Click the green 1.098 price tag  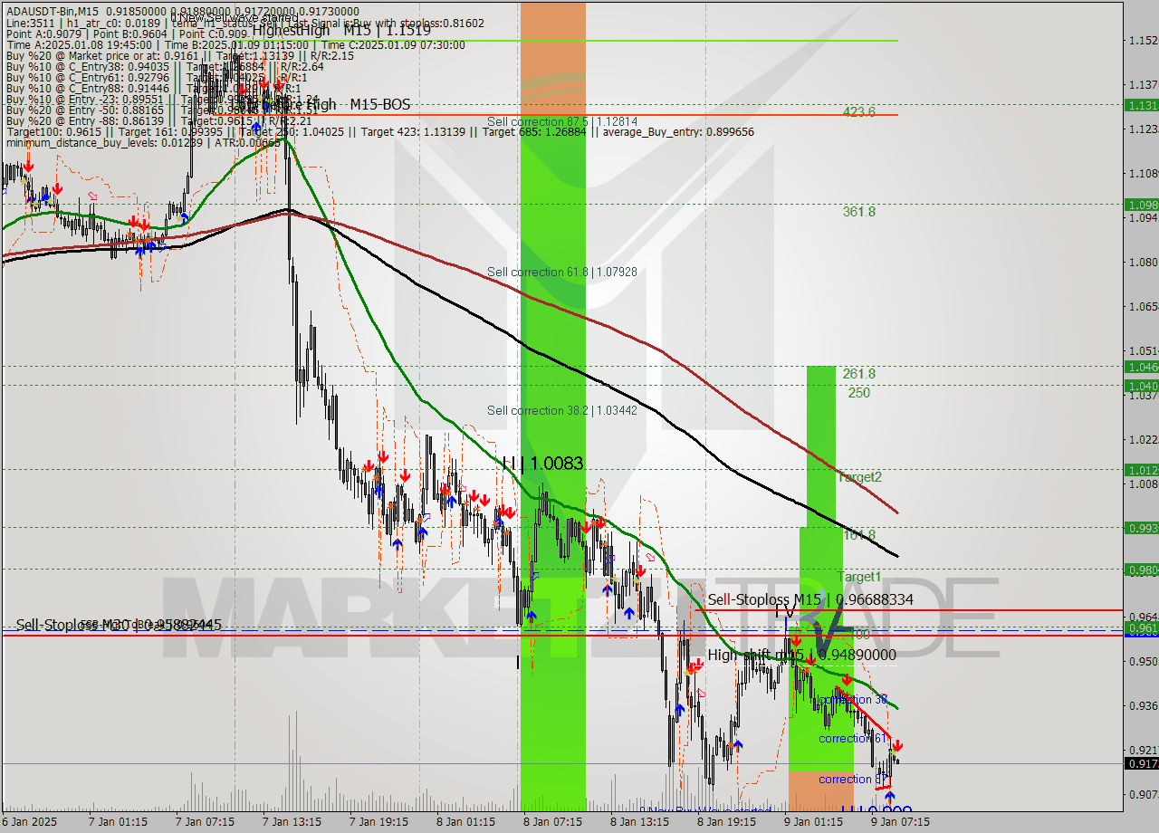tap(1141, 205)
